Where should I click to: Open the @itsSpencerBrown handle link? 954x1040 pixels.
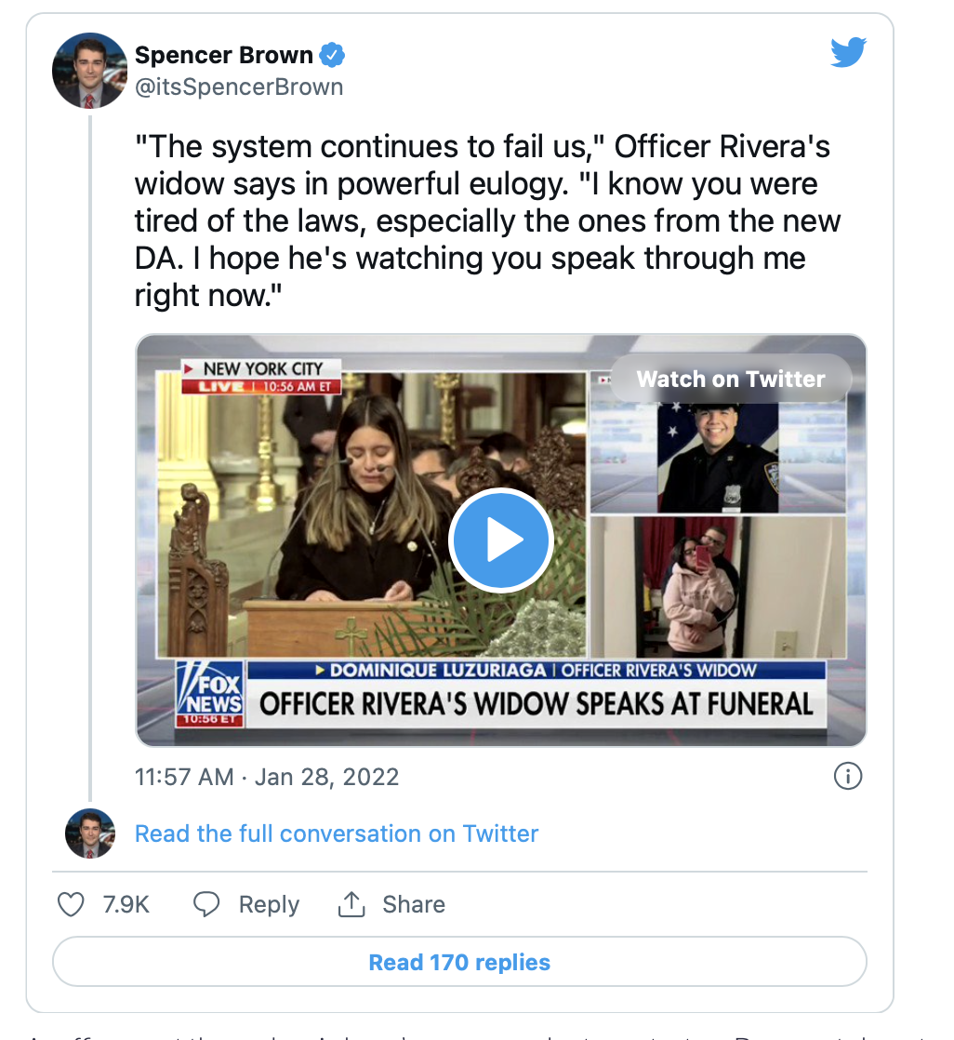tap(239, 87)
